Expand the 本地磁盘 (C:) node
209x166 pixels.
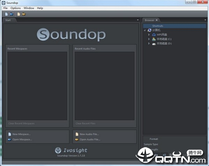point(149,39)
